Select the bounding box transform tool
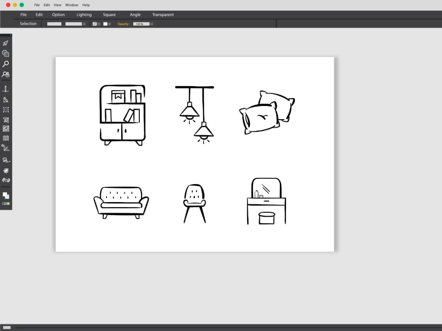This screenshot has height=331, width=442. [6, 110]
